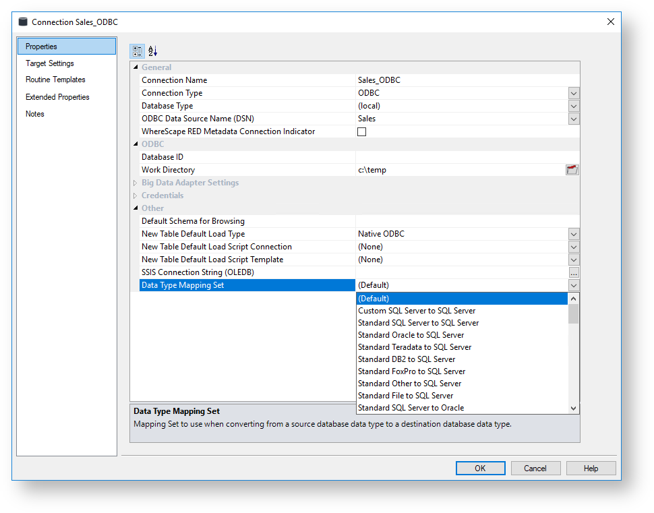Screen dimensions: 654x513
Task: Click OK to save connection
Action: coord(480,469)
